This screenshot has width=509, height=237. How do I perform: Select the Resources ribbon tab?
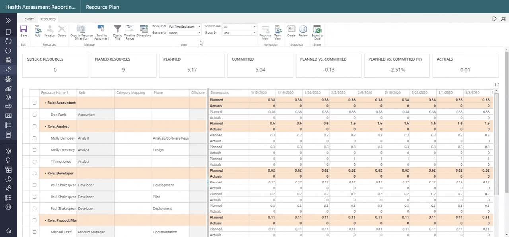(48, 19)
